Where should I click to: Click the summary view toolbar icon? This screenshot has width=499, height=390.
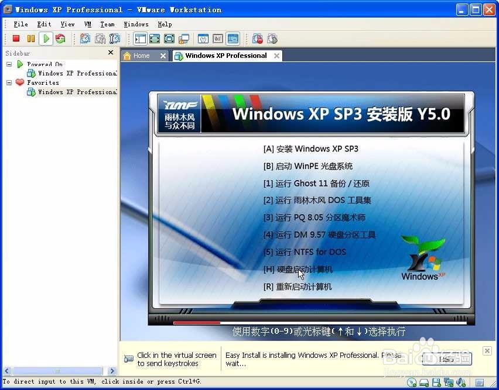click(x=203, y=39)
